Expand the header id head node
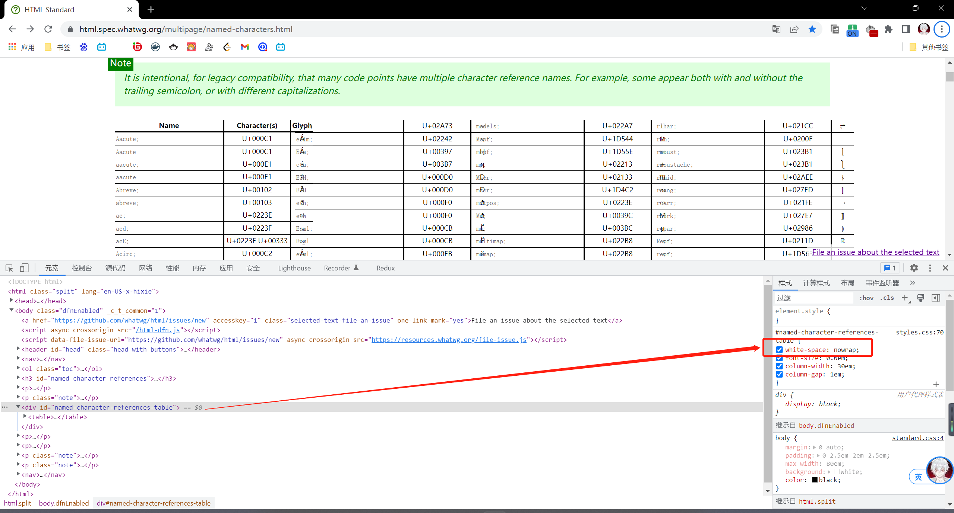 [x=18, y=349]
